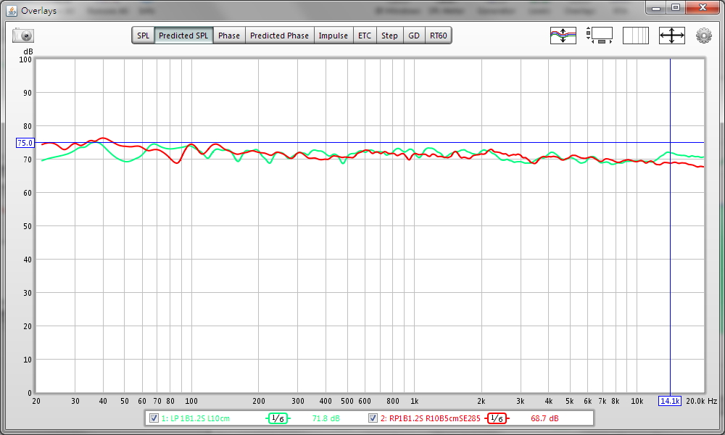This screenshot has width=725, height=435.
Task: Click the graph scrollbars toggle icon
Action: [x=600, y=36]
